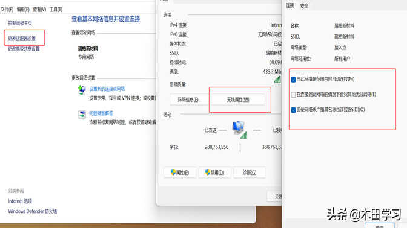407x228 pixels.
Task: Click the 更改网络设置 section label
Action: (84, 78)
